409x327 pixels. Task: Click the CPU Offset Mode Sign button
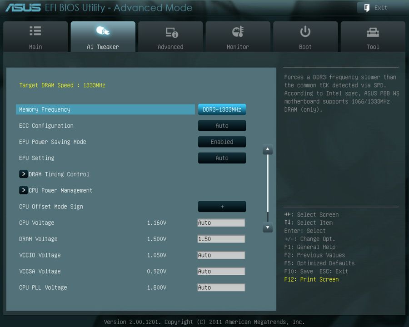click(x=222, y=206)
